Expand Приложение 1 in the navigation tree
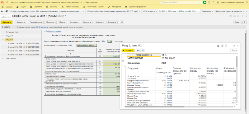This screenshot has height=114, width=249. [3, 58]
